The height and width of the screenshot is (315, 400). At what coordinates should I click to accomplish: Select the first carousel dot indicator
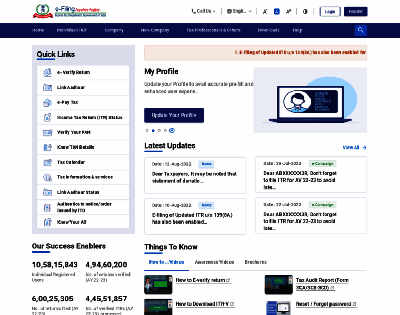(x=147, y=130)
